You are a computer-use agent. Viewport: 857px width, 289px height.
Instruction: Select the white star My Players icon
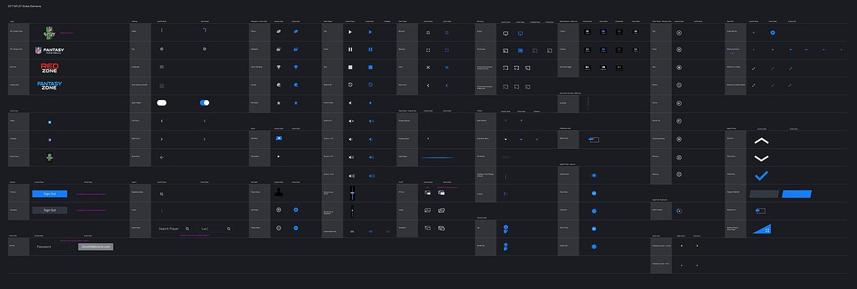pos(278,102)
